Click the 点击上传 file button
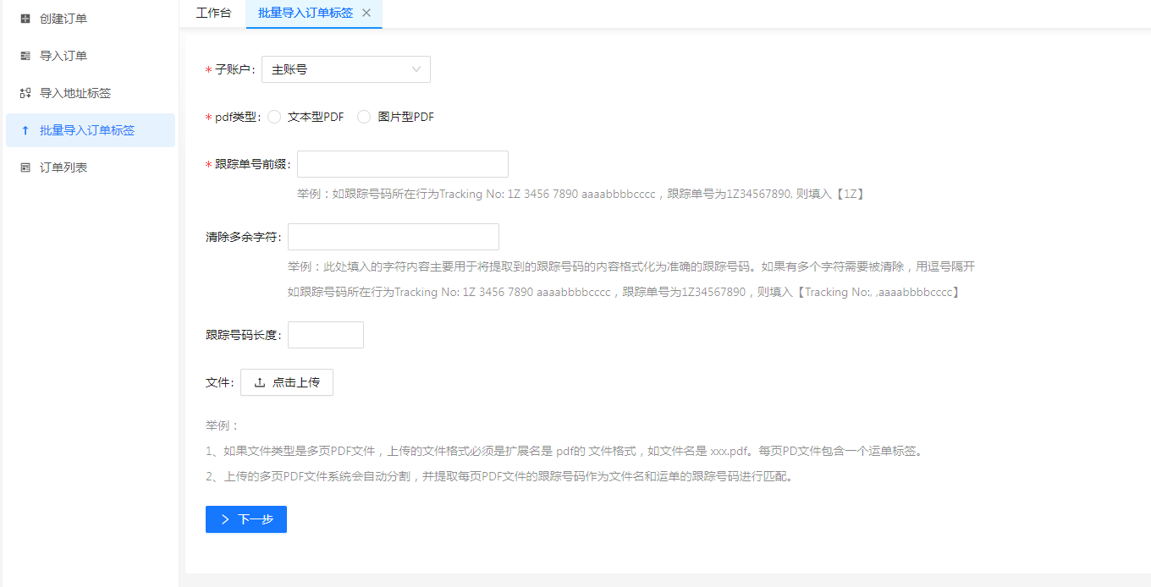 287,382
